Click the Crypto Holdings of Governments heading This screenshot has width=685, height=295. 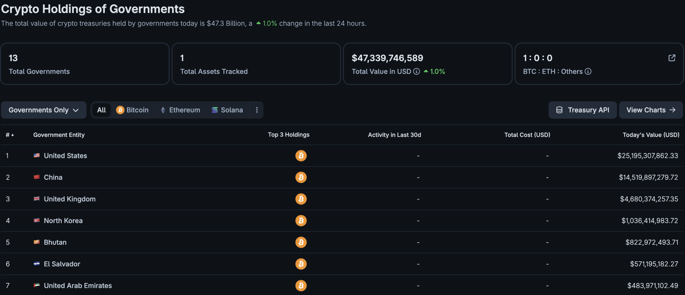(x=93, y=9)
